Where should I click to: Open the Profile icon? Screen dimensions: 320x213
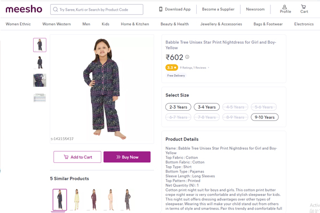pyautogui.click(x=285, y=9)
